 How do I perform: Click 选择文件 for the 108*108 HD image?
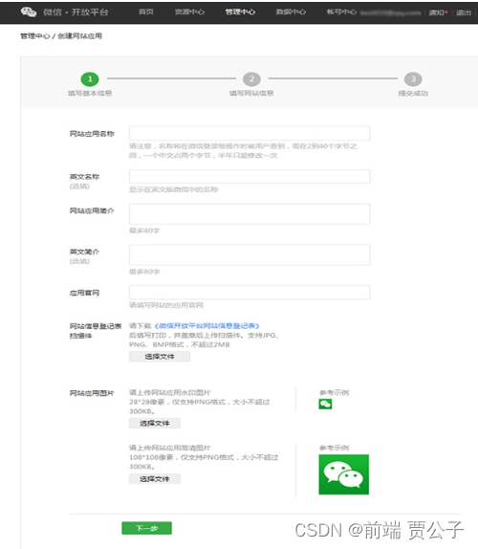[155, 478]
